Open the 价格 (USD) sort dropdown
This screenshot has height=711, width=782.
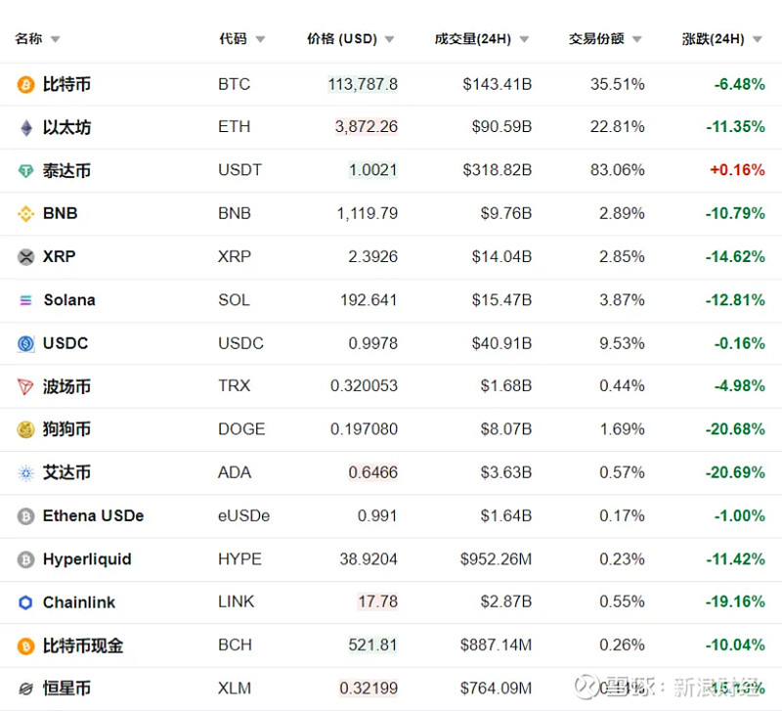coord(389,39)
